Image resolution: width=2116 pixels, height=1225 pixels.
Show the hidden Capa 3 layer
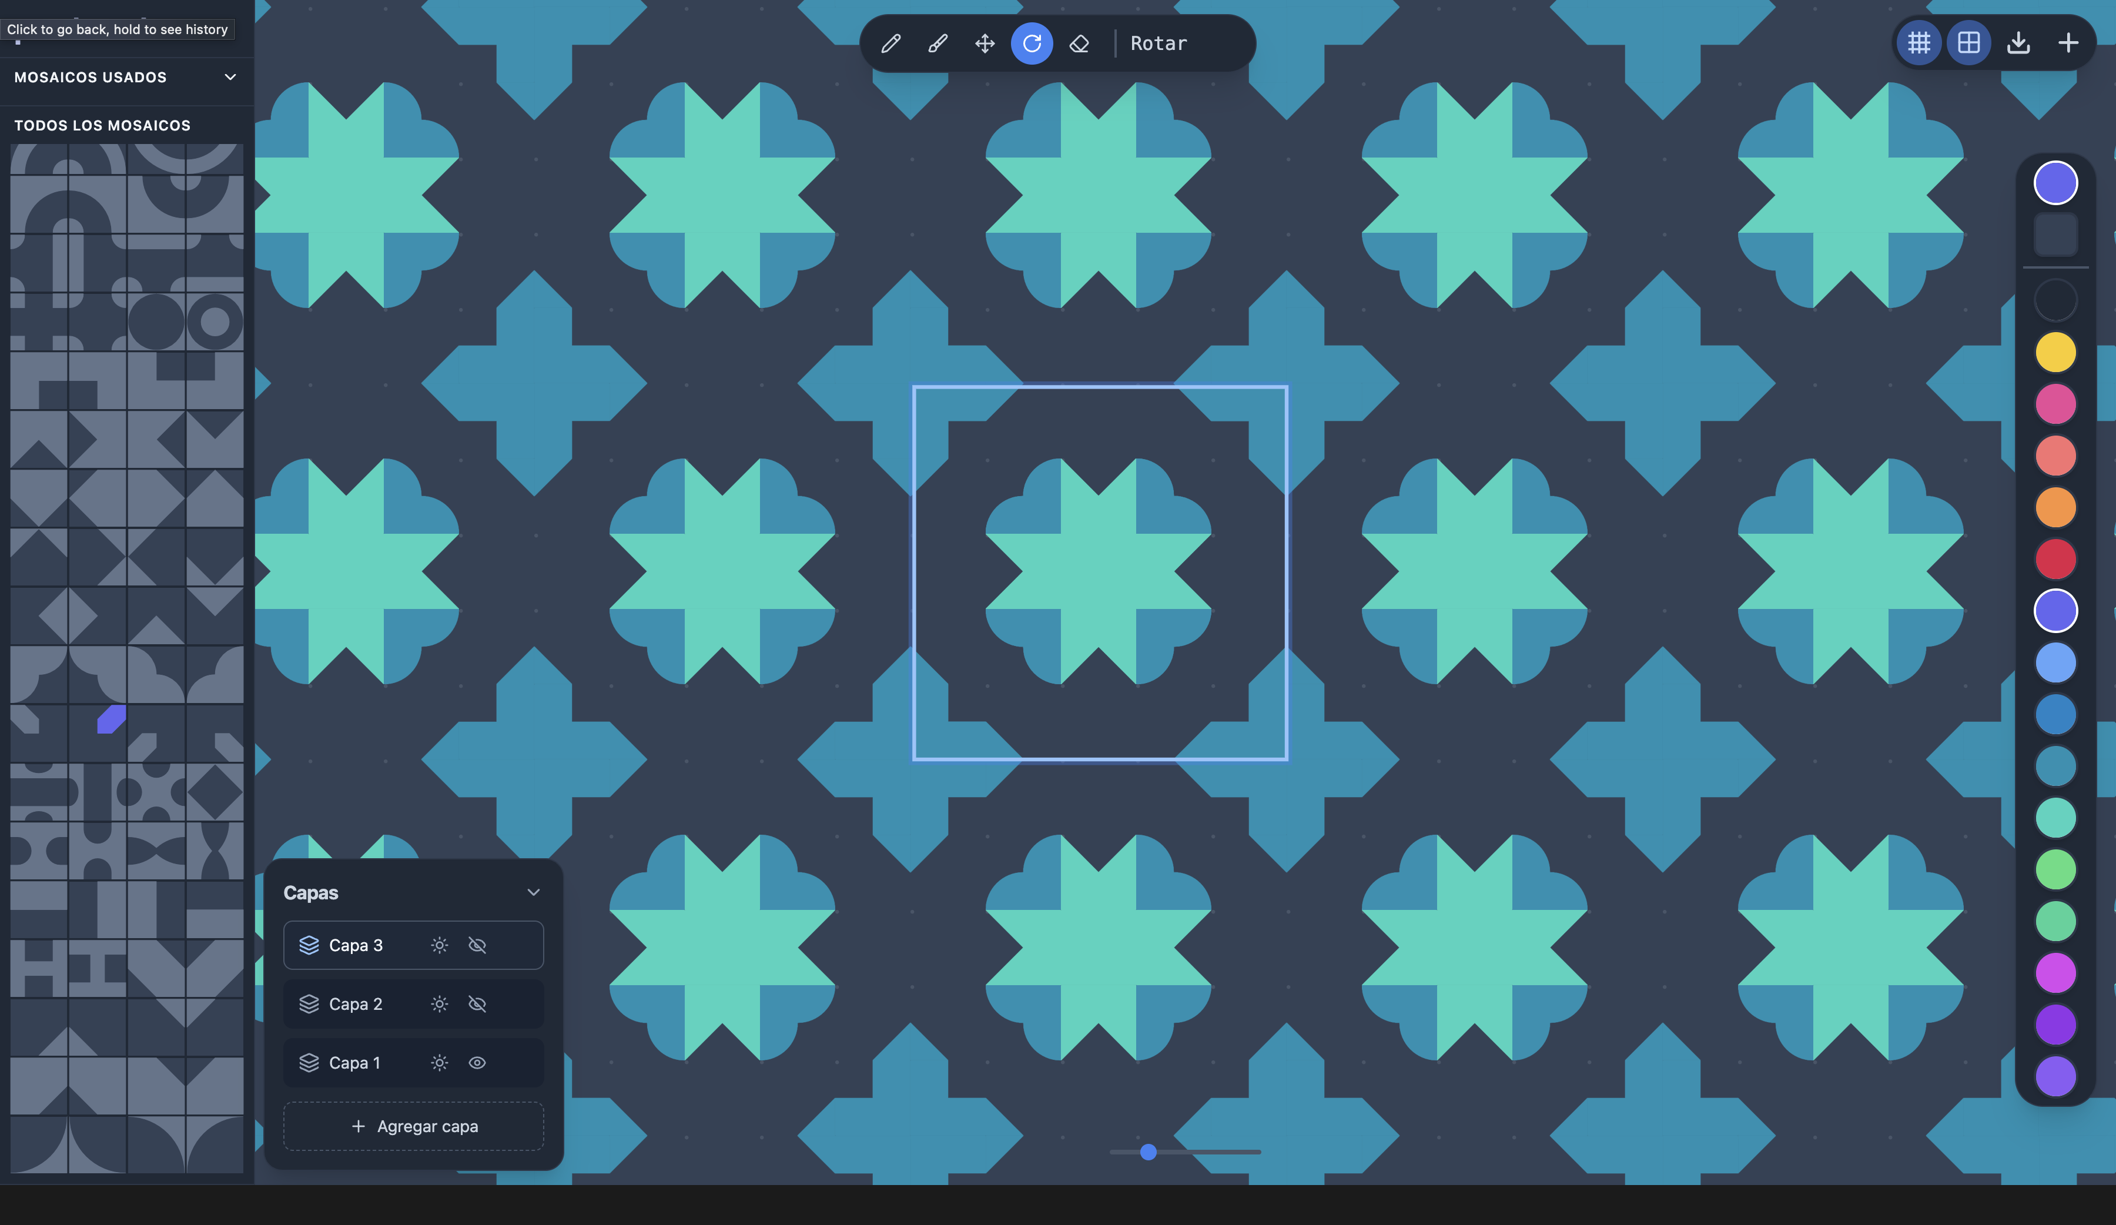click(x=477, y=945)
